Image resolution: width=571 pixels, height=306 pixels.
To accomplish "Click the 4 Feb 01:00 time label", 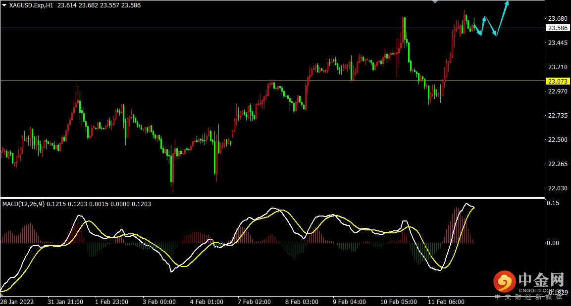I will click(x=207, y=302).
